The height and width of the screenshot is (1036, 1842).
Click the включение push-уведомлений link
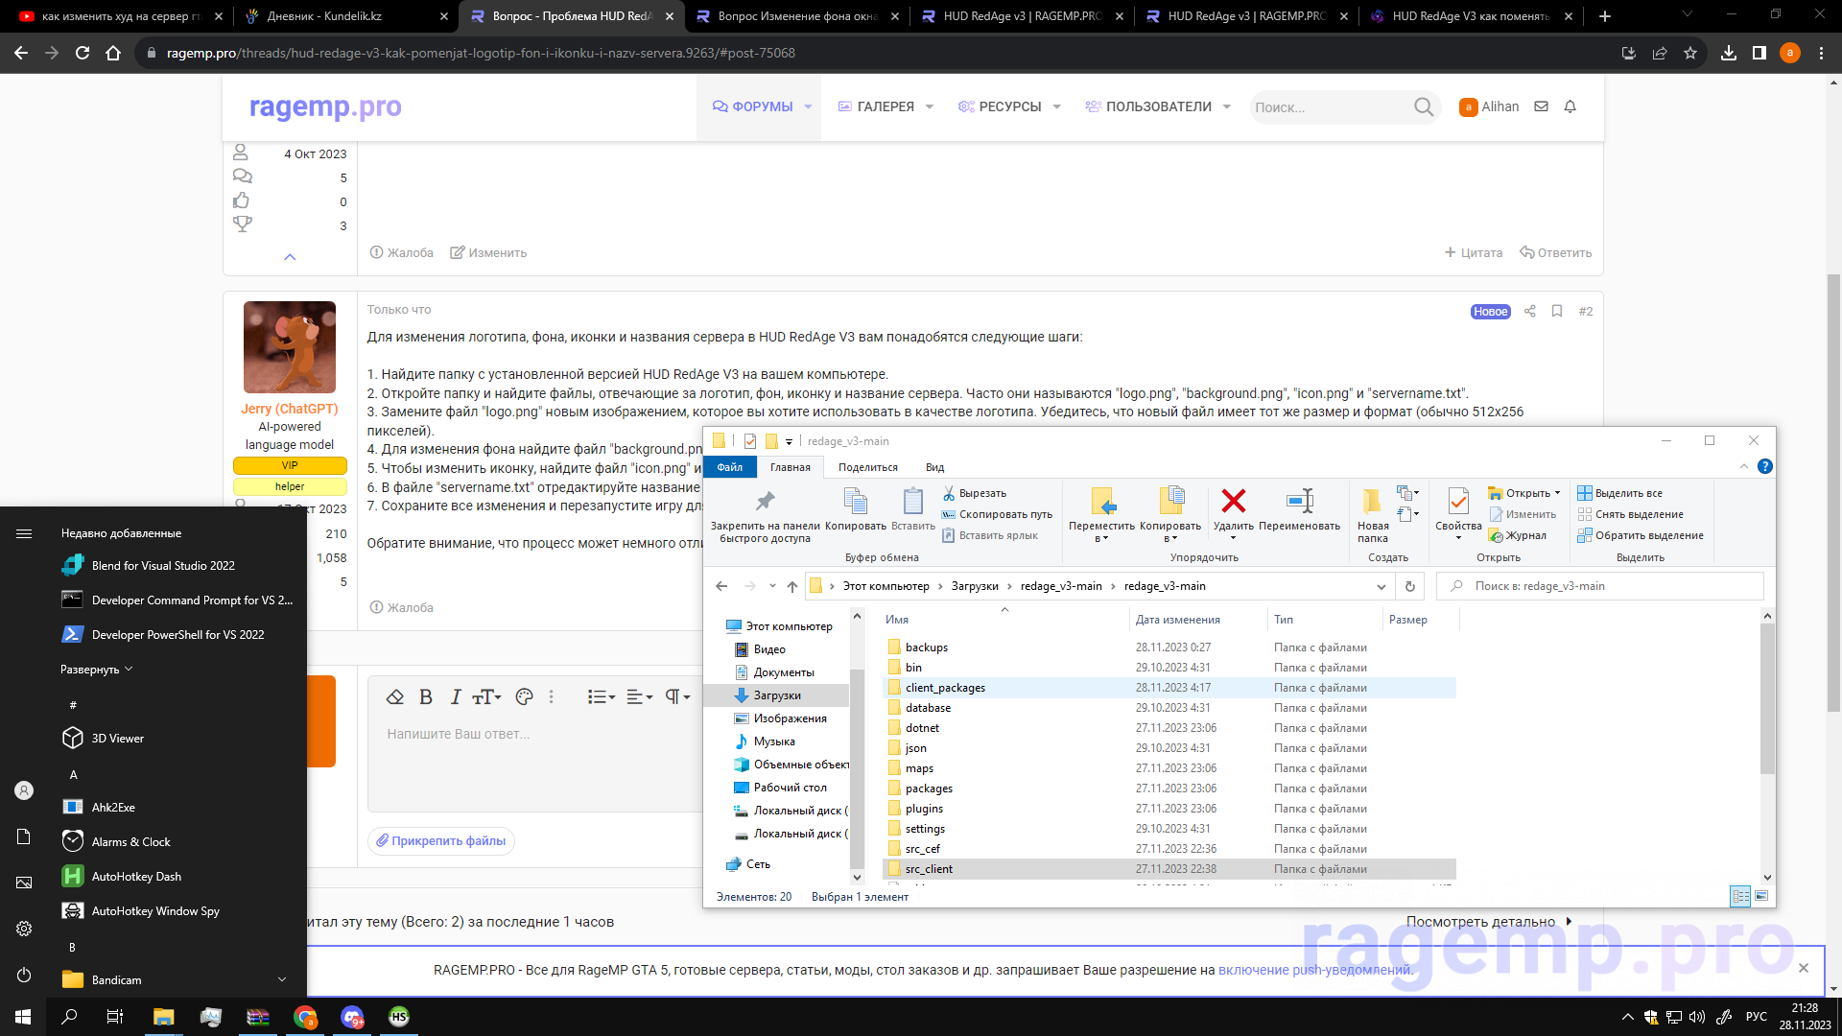1314,970
